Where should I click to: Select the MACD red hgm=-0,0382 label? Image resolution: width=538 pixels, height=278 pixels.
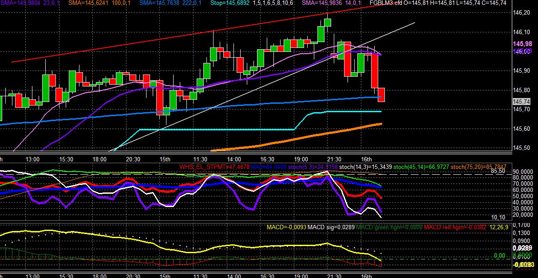(455, 227)
